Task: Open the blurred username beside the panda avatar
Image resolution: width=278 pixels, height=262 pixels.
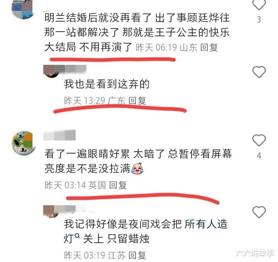Action: [x=59, y=135]
